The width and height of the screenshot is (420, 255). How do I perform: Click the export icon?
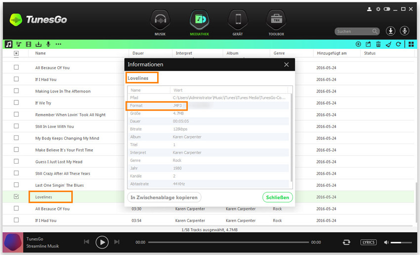(x=368, y=44)
